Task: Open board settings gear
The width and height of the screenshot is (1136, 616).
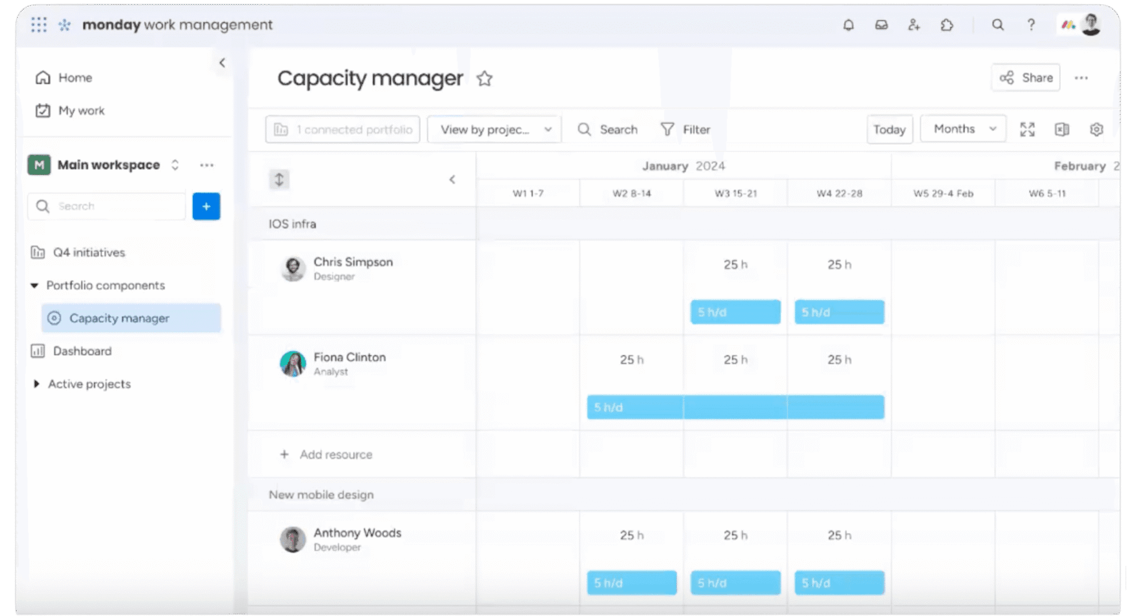Action: coord(1096,129)
